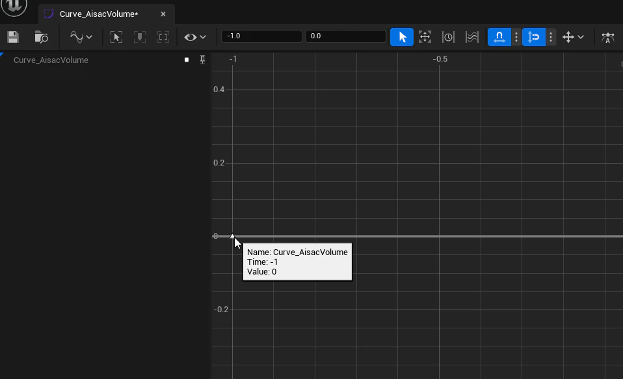The width and height of the screenshot is (623, 379).
Task: Switch to the Curve_AisacVolume* tab
Action: pyautogui.click(x=99, y=14)
